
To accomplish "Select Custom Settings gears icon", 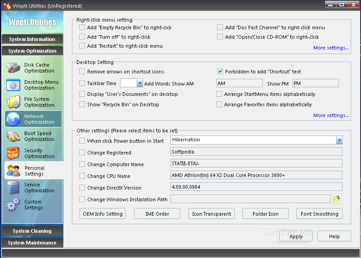I will pyautogui.click(x=13, y=205).
